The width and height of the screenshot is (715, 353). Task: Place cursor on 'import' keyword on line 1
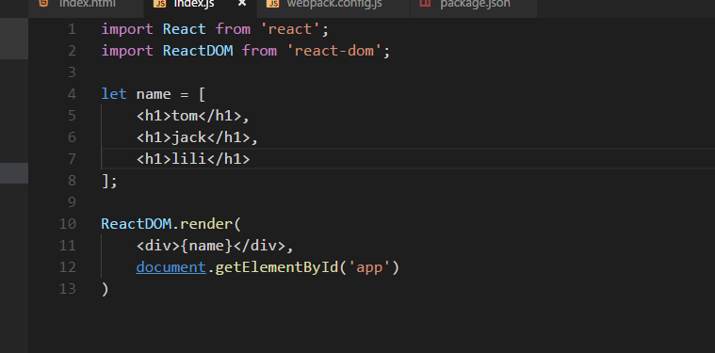point(127,29)
